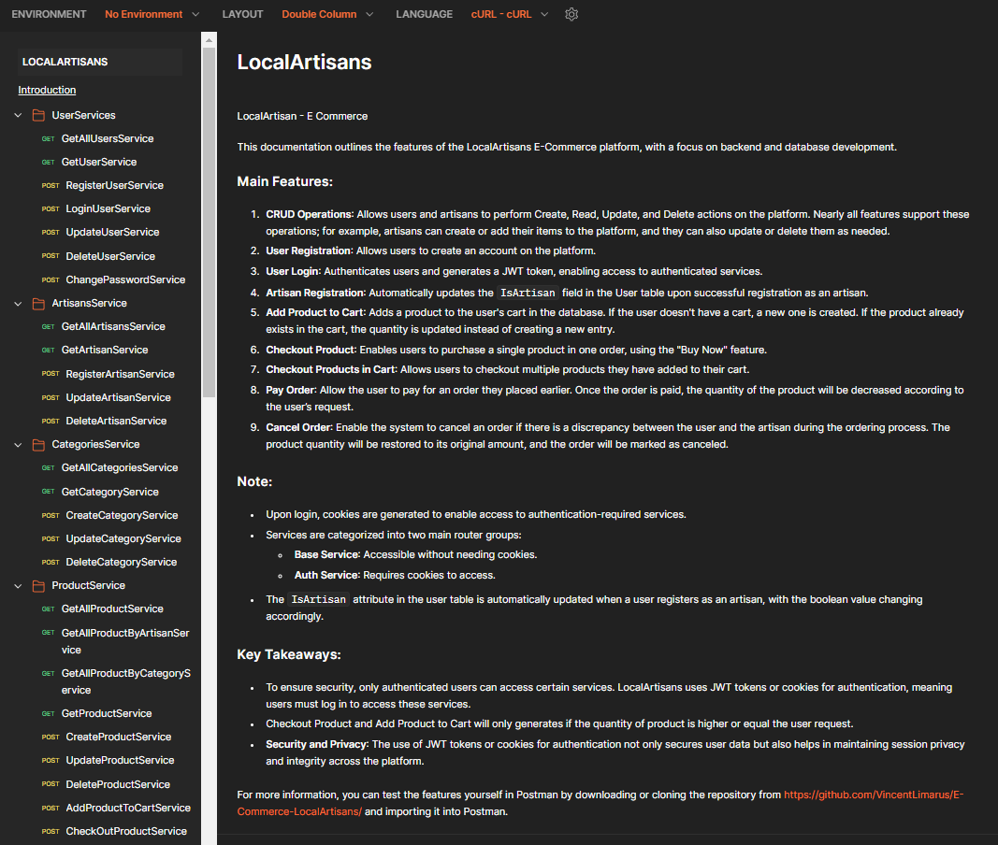The height and width of the screenshot is (845, 998).
Task: Click the 'Security and Privacy' label
Action: [317, 744]
